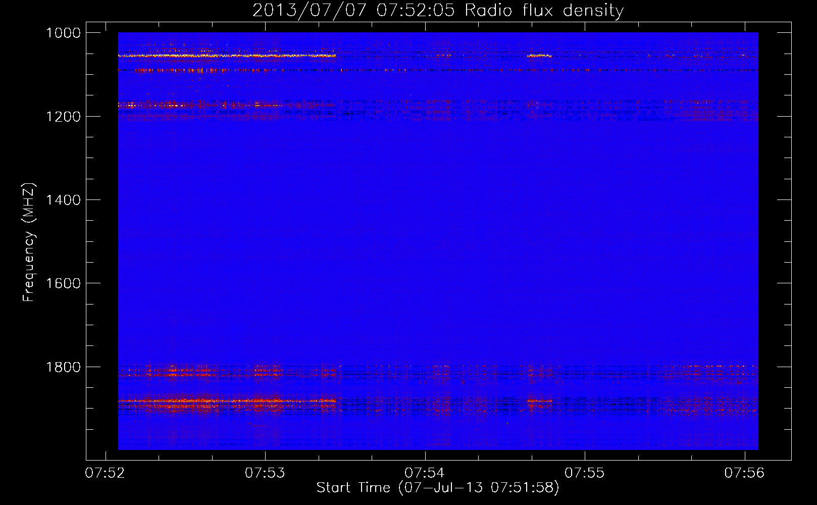Click the 1000 frequency tick label
This screenshot has width=817, height=505.
(x=63, y=33)
